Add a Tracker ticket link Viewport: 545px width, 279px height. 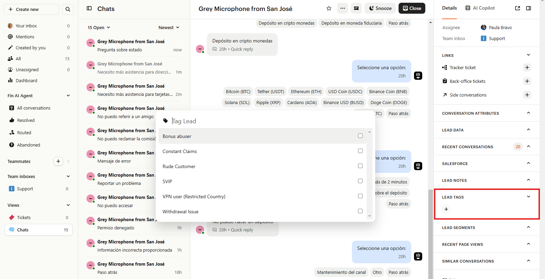click(527, 67)
